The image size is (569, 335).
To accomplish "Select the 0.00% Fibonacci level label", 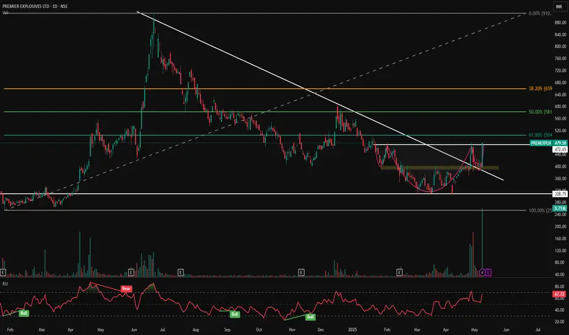I will coord(540,13).
